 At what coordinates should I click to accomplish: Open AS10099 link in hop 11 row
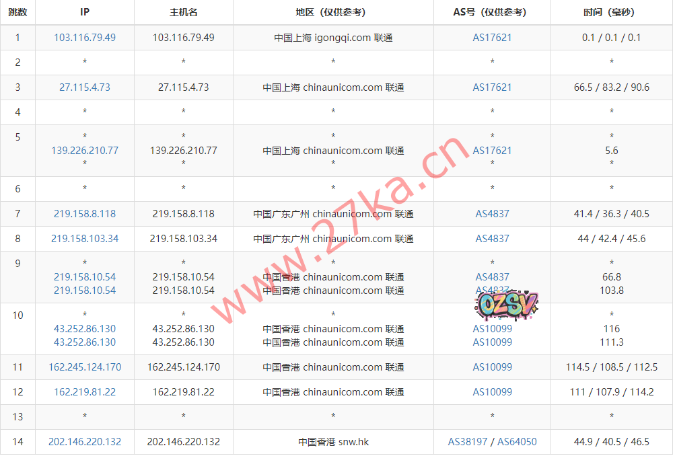[x=492, y=367]
